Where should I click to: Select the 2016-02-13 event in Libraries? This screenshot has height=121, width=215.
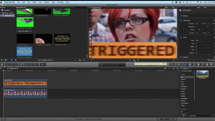point(7,16)
